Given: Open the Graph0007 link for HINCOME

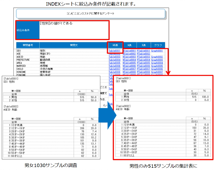Looking at the screenshot, I should [157, 72].
